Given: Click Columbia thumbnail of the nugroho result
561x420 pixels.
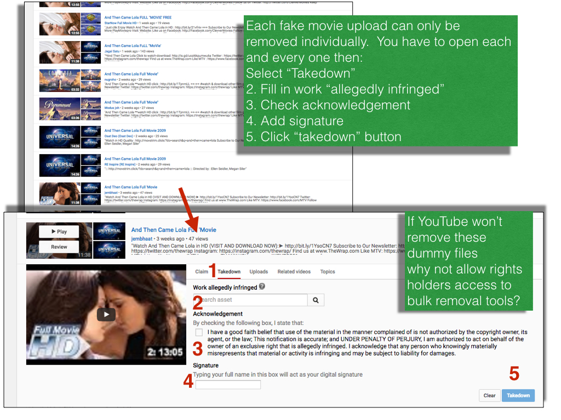Looking at the screenshot, I should [60, 81].
